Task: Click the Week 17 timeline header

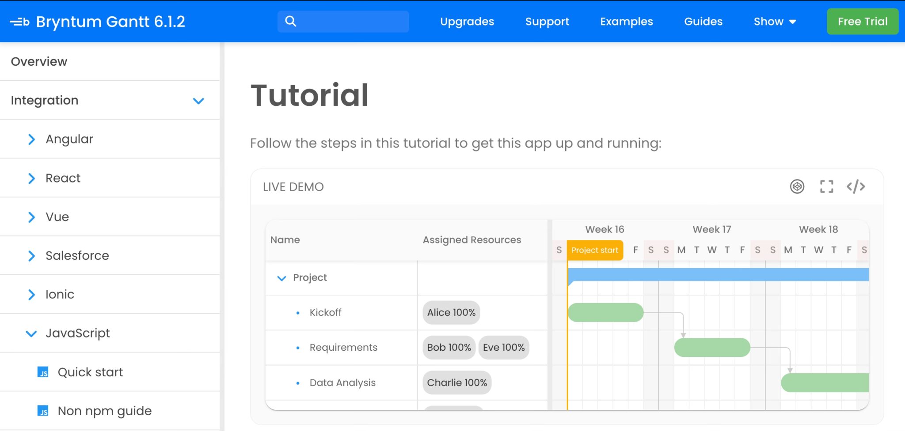Action: tap(712, 229)
